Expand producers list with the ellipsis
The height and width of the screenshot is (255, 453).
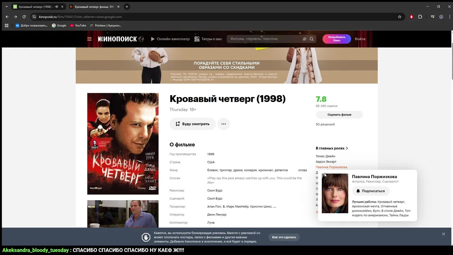pos(275,207)
